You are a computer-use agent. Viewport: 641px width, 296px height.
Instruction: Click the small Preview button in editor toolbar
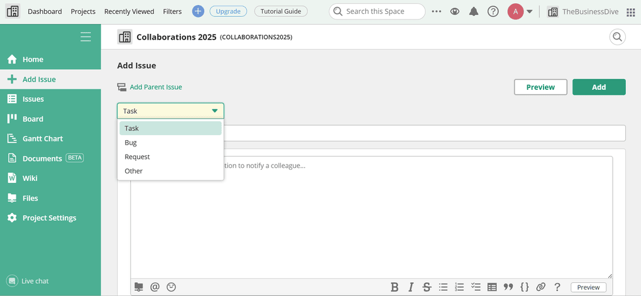click(589, 287)
